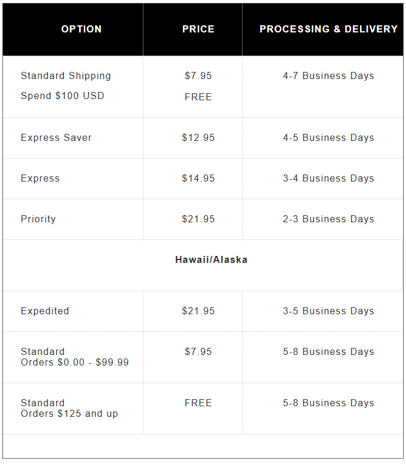Click the $14.95 Express price

198,178
